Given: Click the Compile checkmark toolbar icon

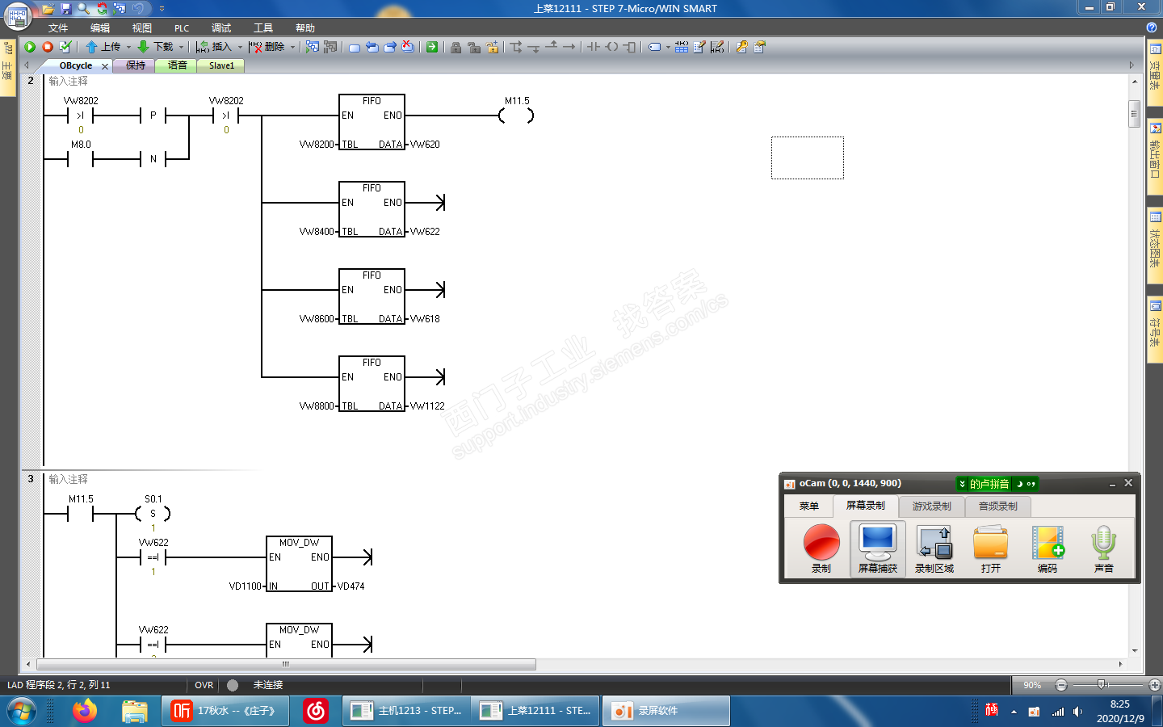Looking at the screenshot, I should pyautogui.click(x=65, y=47).
